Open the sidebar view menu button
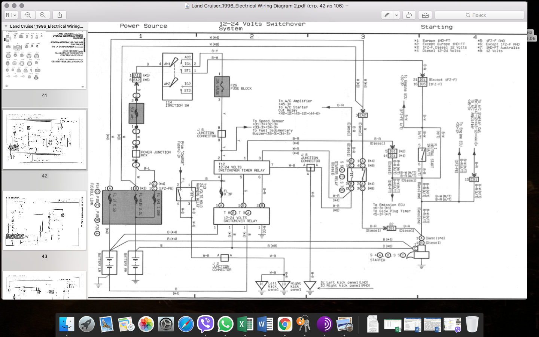Image resolution: width=539 pixels, height=337 pixels. 11,15
